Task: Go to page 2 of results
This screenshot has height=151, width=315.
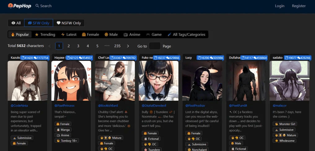Action: [69, 46]
